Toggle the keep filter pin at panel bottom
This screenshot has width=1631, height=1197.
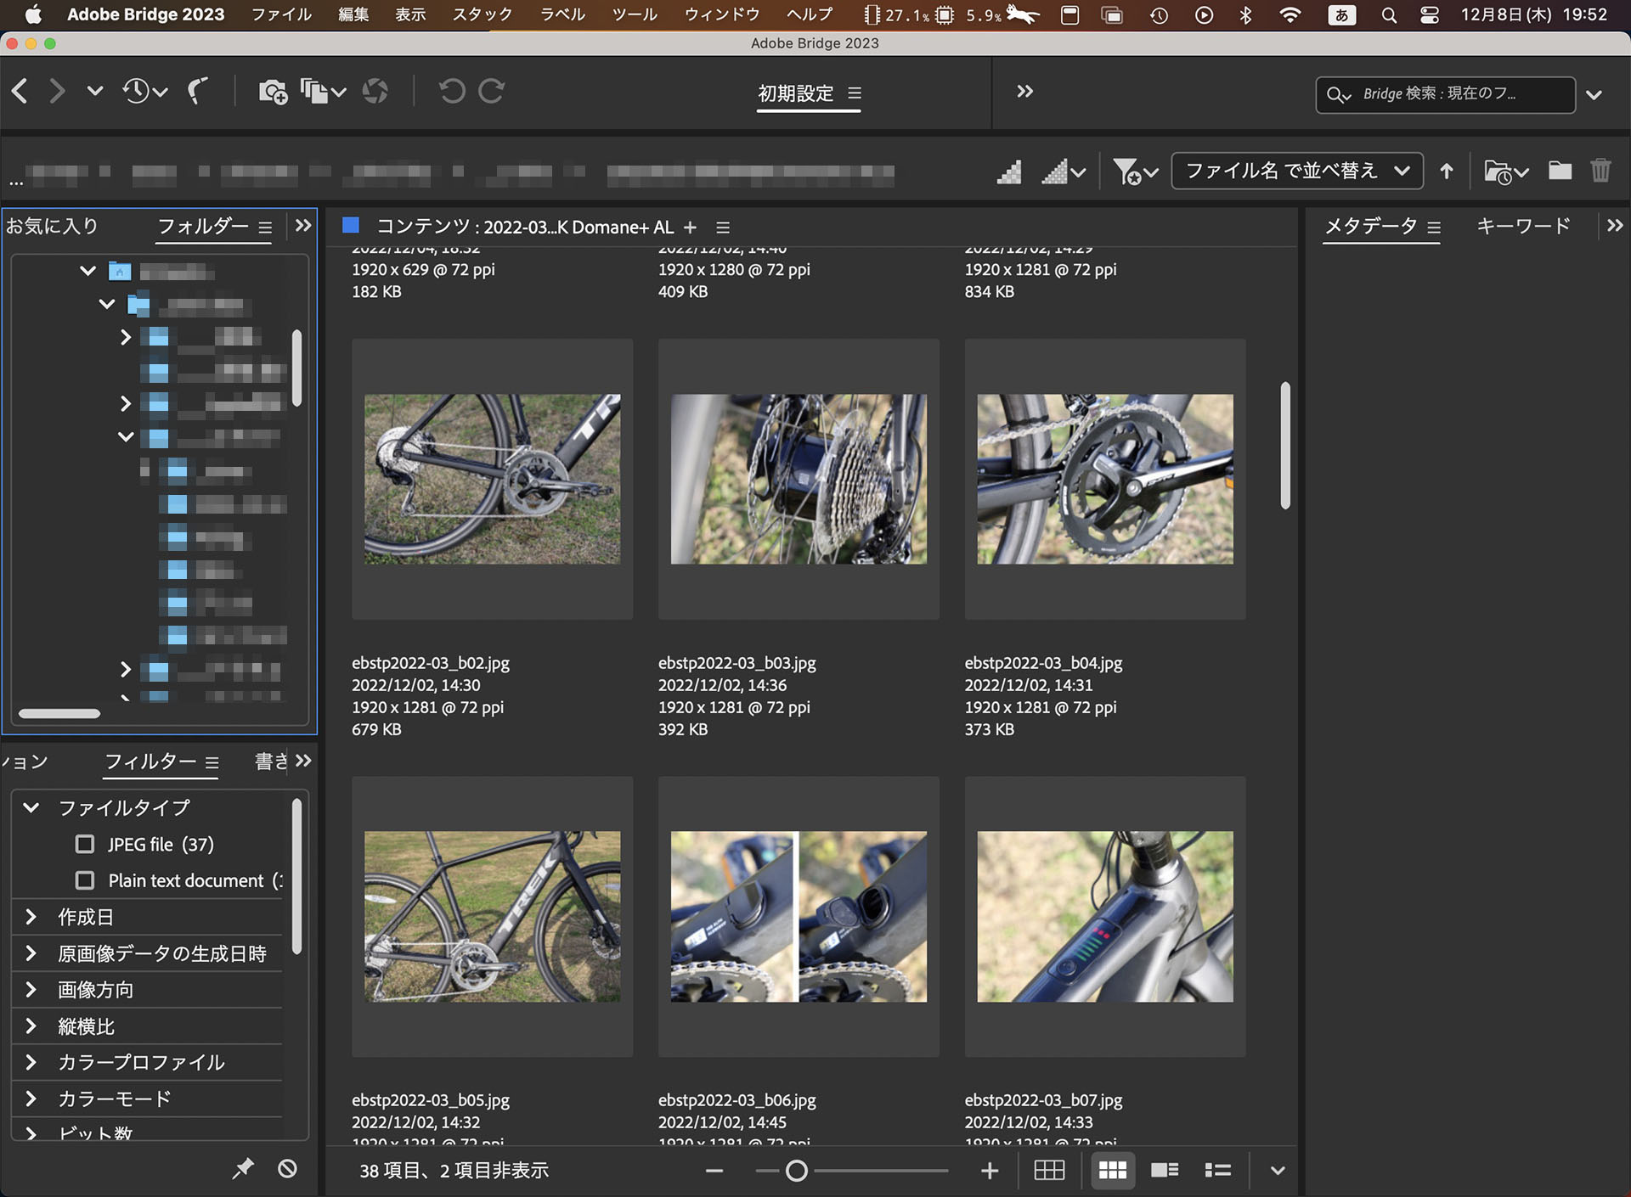point(243,1169)
